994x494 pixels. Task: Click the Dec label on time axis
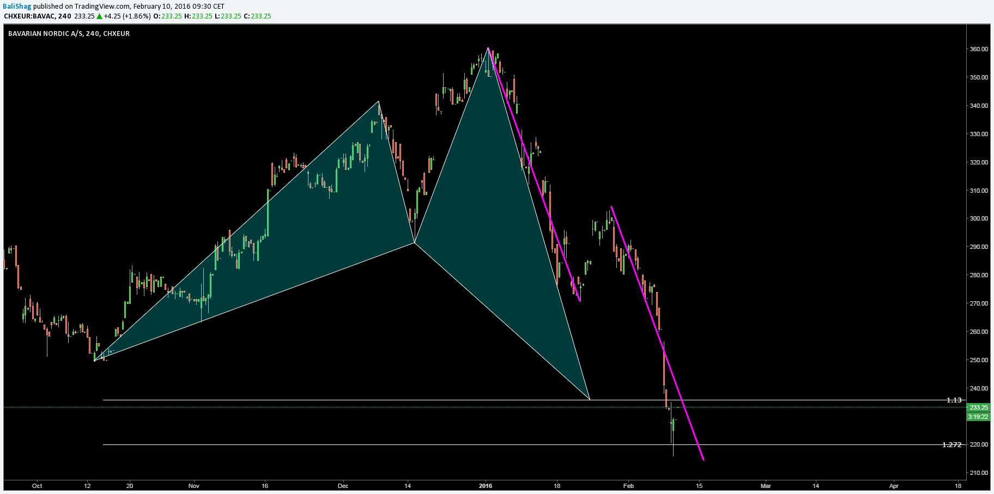click(343, 485)
